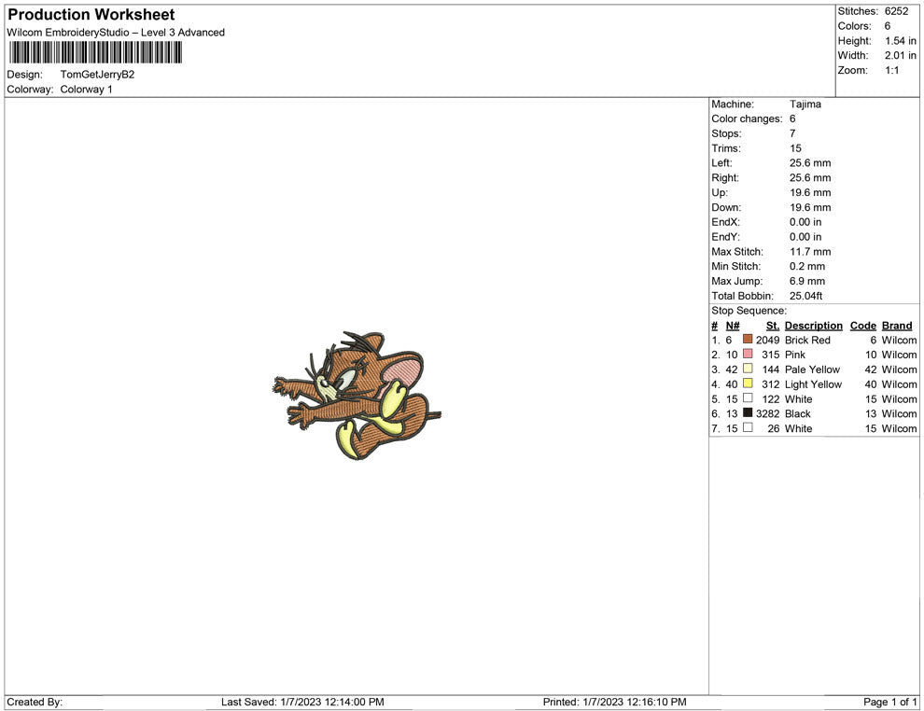Click the Jerry mouse embroidery design preview
Viewport: 924px width, 711px height.
coord(357,396)
